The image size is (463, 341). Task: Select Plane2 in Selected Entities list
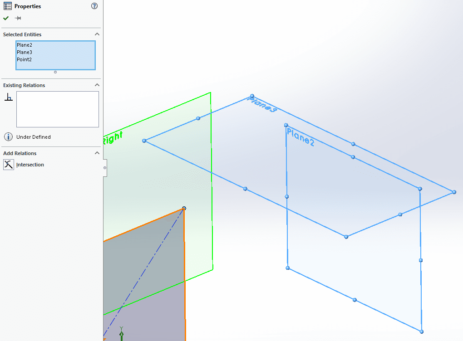coord(25,45)
